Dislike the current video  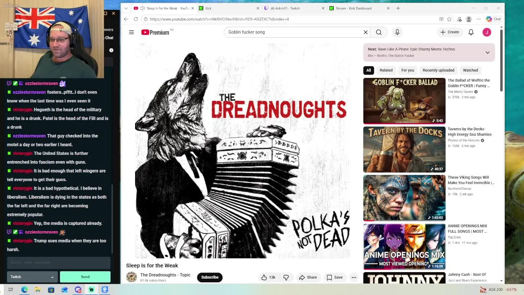coord(286,277)
